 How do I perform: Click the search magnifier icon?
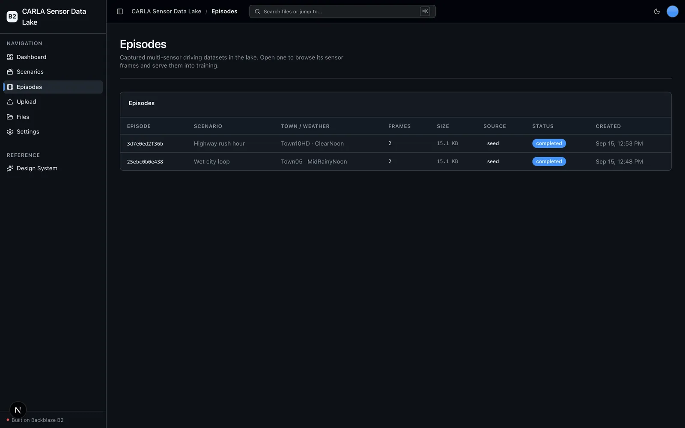pyautogui.click(x=257, y=12)
